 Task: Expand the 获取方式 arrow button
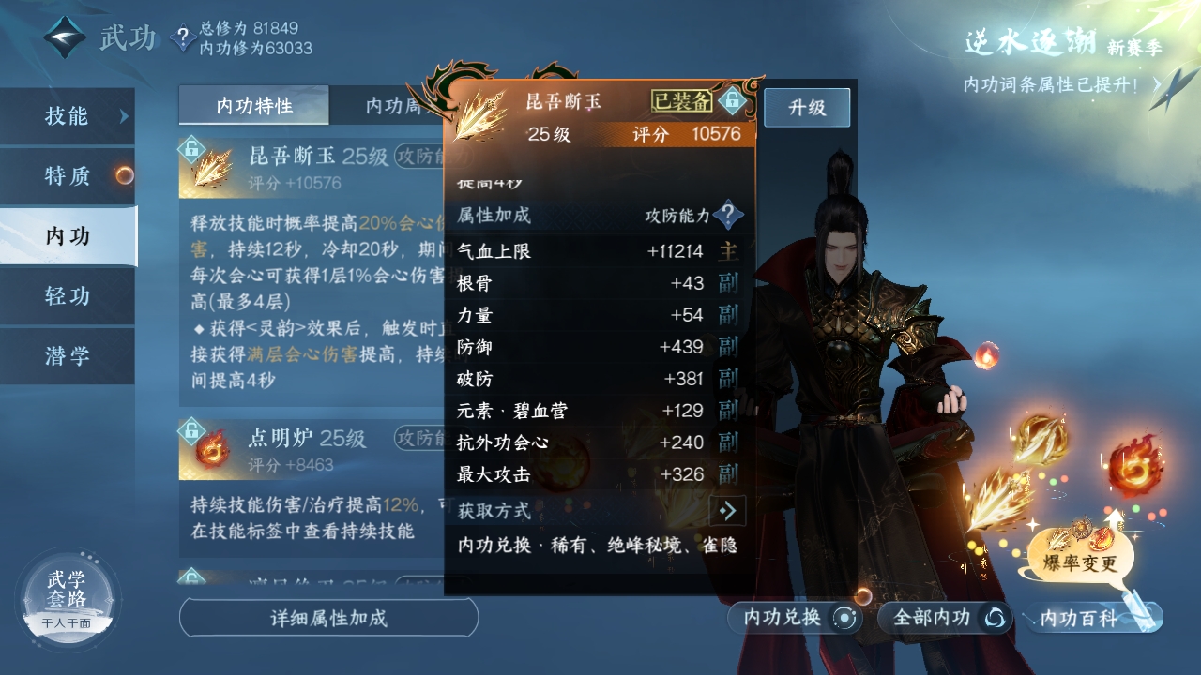coord(728,511)
